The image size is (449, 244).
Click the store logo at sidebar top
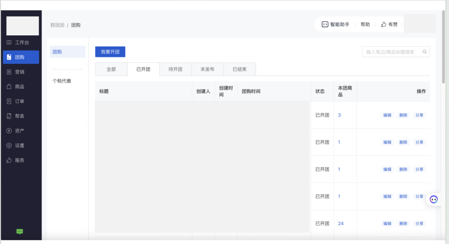(x=22, y=26)
